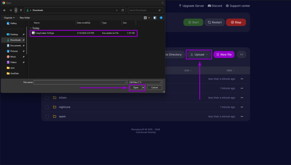Image resolution: width=291 pixels, height=165 pixels.
Task: Open the code editor via the <> icon
Action: pyautogui.click(x=241, y=54)
